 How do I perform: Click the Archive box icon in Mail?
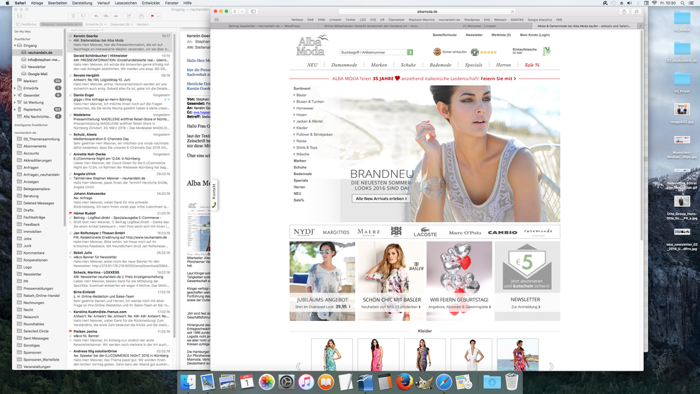(141, 16)
